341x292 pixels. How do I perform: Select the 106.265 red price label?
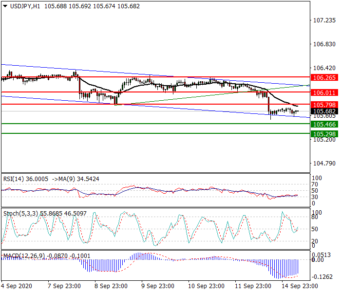pos(324,77)
